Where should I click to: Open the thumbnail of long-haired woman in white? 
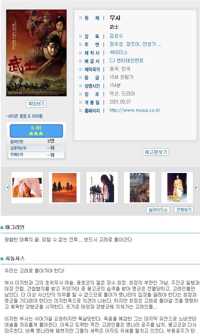click(102, 188)
